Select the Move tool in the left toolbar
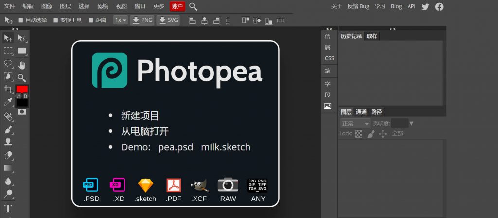Image resolution: width=498 pixels, height=218 pixels. click(8, 38)
